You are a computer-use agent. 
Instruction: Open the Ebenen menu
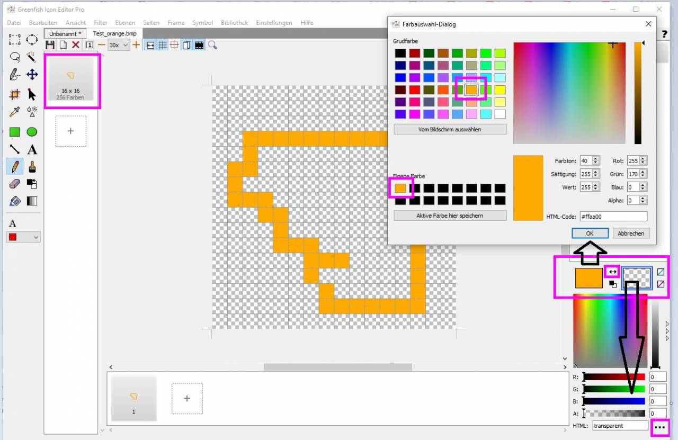point(125,23)
